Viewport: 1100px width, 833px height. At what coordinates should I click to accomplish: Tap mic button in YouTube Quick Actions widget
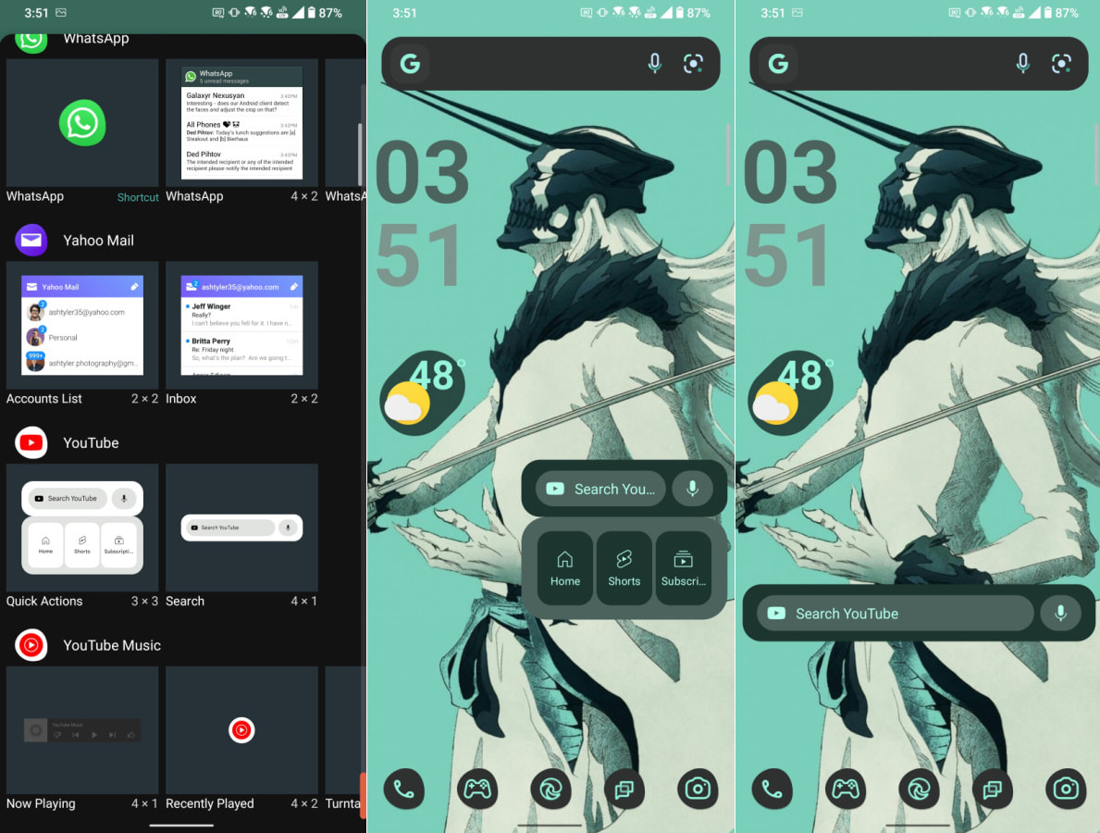click(692, 489)
